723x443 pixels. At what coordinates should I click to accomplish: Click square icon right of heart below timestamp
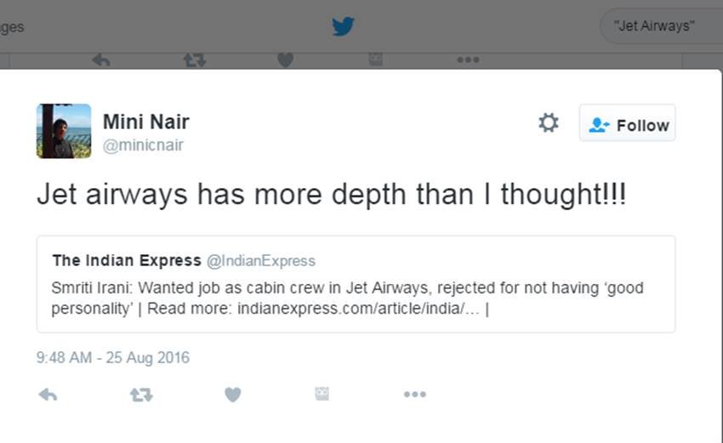coord(322,394)
